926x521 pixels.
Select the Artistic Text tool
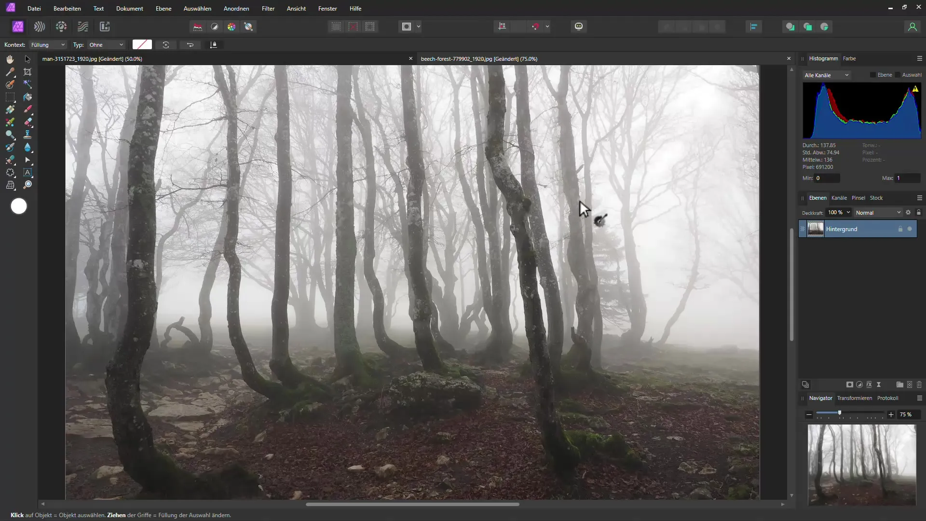27,172
